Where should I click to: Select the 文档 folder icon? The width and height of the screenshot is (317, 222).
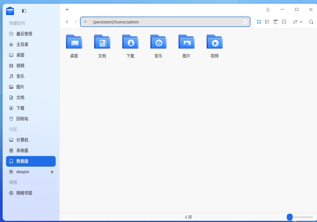click(x=102, y=42)
